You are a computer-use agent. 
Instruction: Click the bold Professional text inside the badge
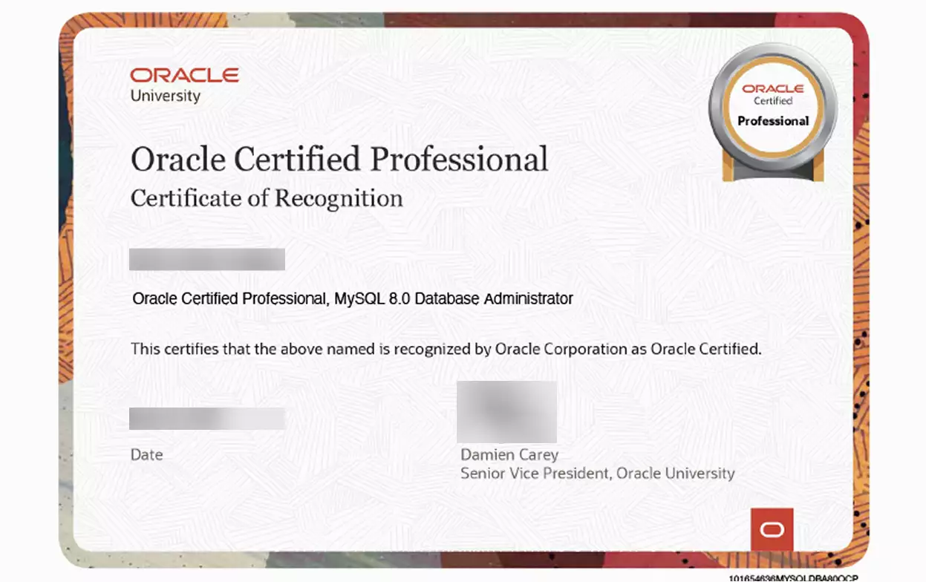click(773, 121)
